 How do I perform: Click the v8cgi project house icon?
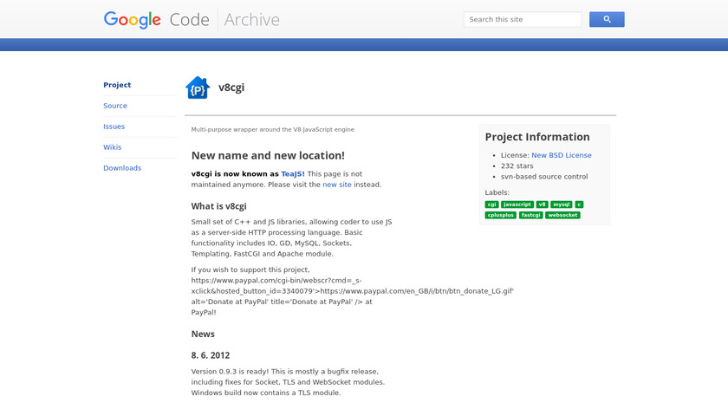pyautogui.click(x=198, y=88)
